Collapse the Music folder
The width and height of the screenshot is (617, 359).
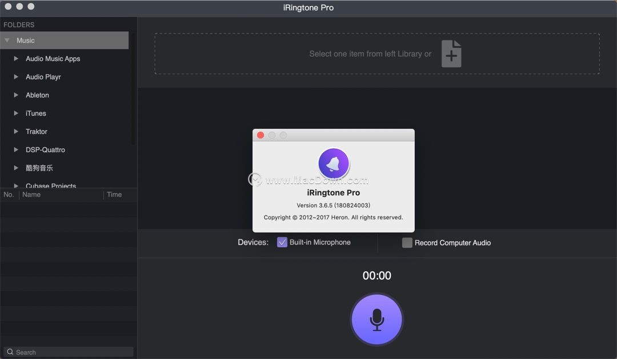click(x=7, y=40)
